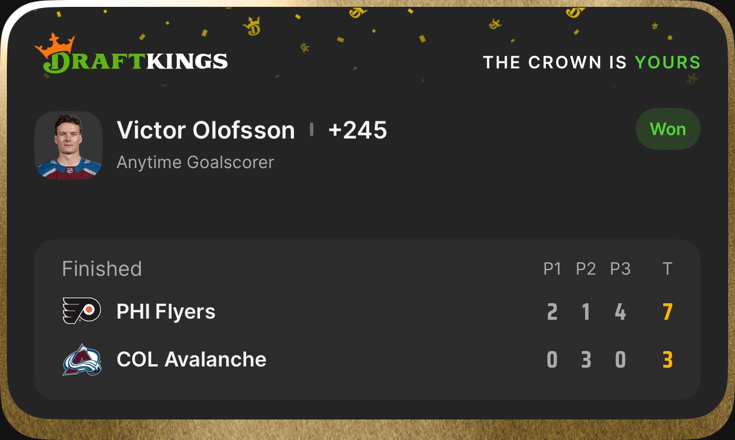Tap THE CROWN IS YOURS banner text
The image size is (735, 440).
click(591, 62)
